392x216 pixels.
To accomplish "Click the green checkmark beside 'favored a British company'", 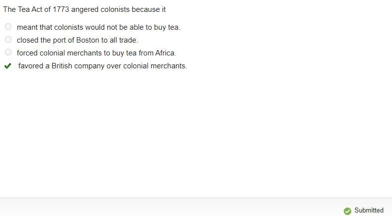I will [8, 66].
